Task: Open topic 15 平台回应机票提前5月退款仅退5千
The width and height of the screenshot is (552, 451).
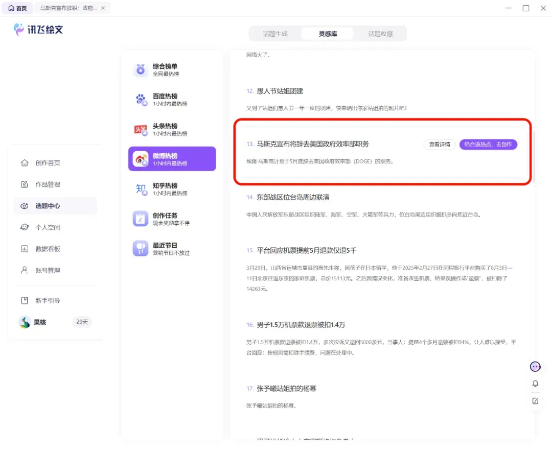Action: click(306, 250)
